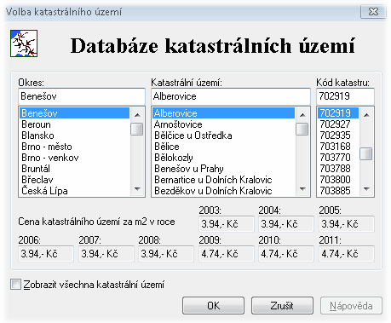391x323 pixels.
Task: Click Katastrální území list scrollbar thumb
Action: click(x=302, y=130)
